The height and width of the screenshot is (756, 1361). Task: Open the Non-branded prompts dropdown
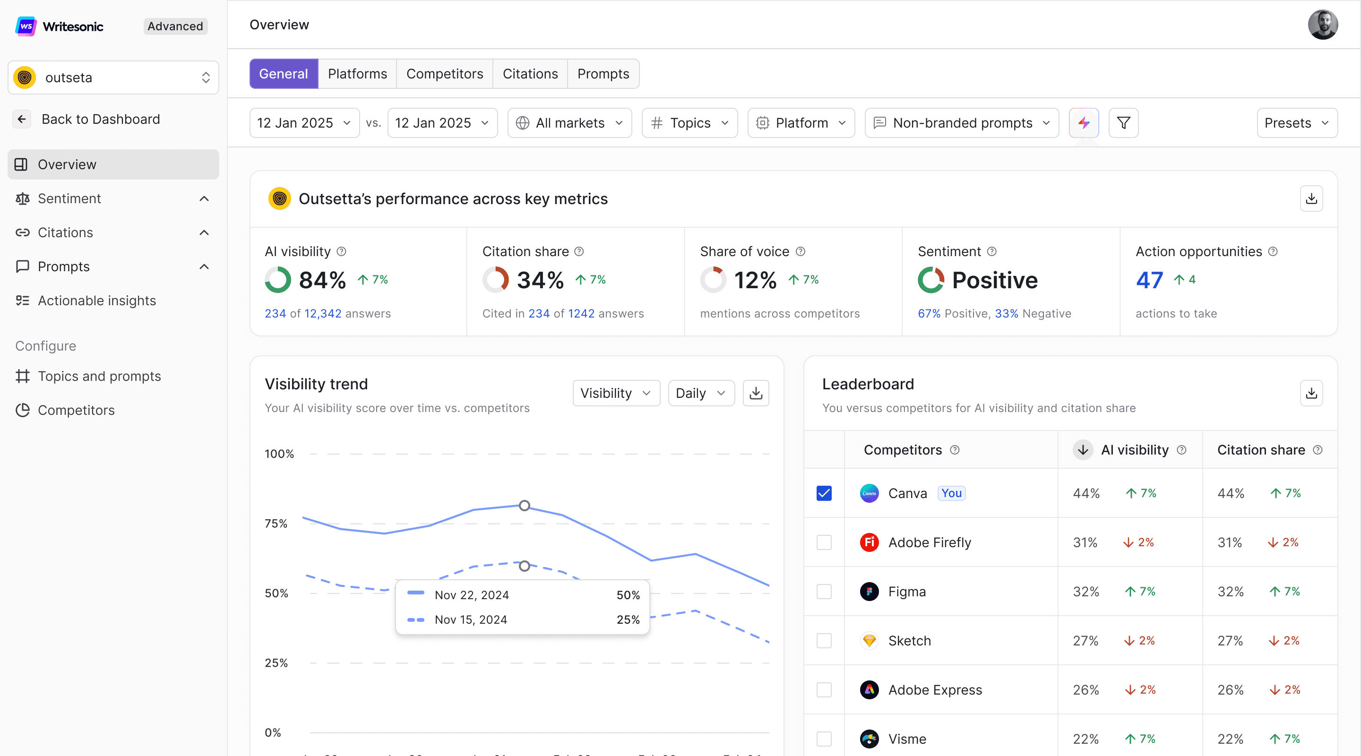[962, 123]
